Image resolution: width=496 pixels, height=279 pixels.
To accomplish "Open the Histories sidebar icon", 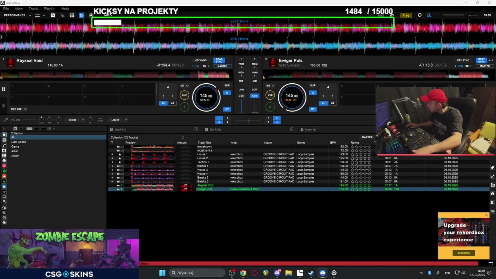I will tap(4, 218).
